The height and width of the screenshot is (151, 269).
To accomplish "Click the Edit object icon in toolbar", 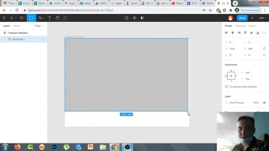I will click(127, 18).
